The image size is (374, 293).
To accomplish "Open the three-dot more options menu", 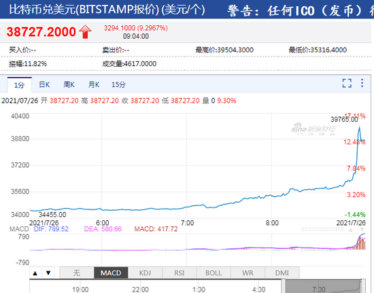I will pyautogui.click(x=362, y=83).
